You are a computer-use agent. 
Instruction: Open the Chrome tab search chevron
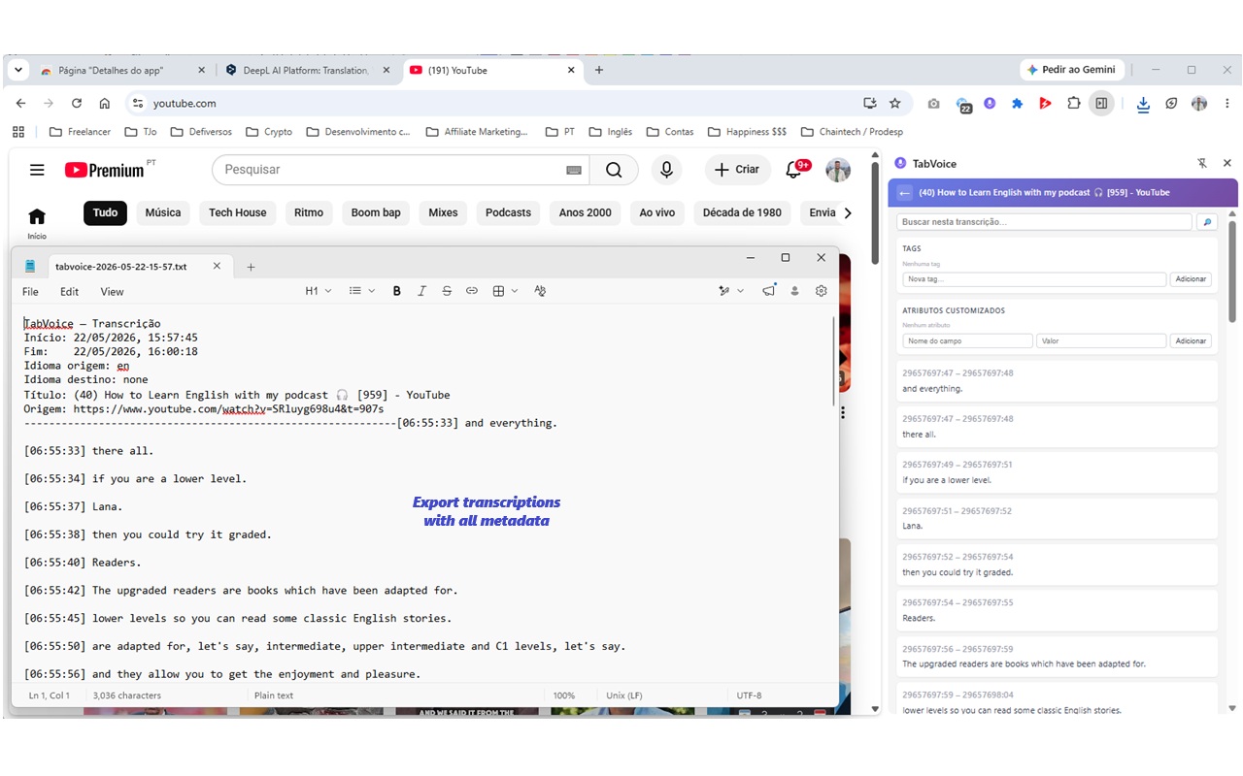tap(18, 70)
